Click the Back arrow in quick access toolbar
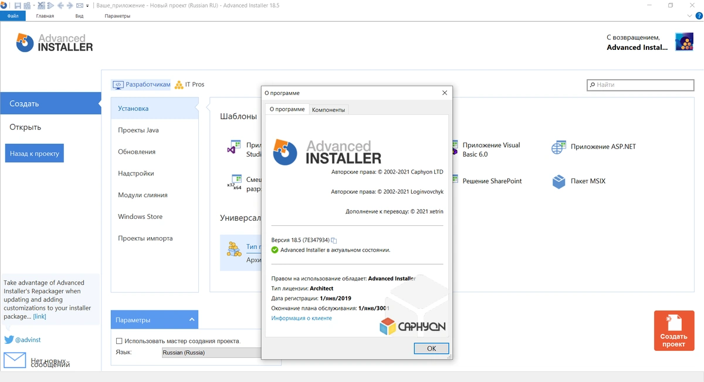This screenshot has width=704, height=382. pyautogui.click(x=60, y=5)
